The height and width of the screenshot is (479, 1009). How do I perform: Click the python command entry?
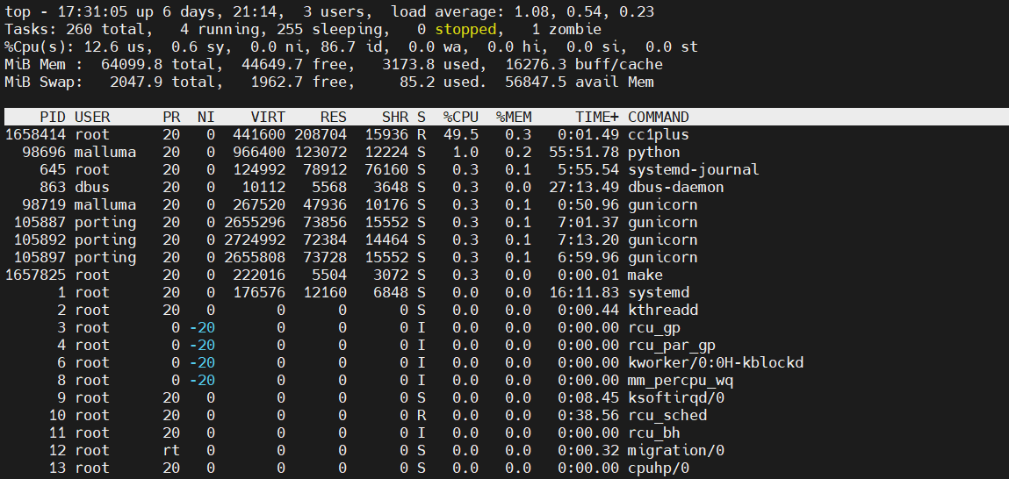[x=654, y=153]
